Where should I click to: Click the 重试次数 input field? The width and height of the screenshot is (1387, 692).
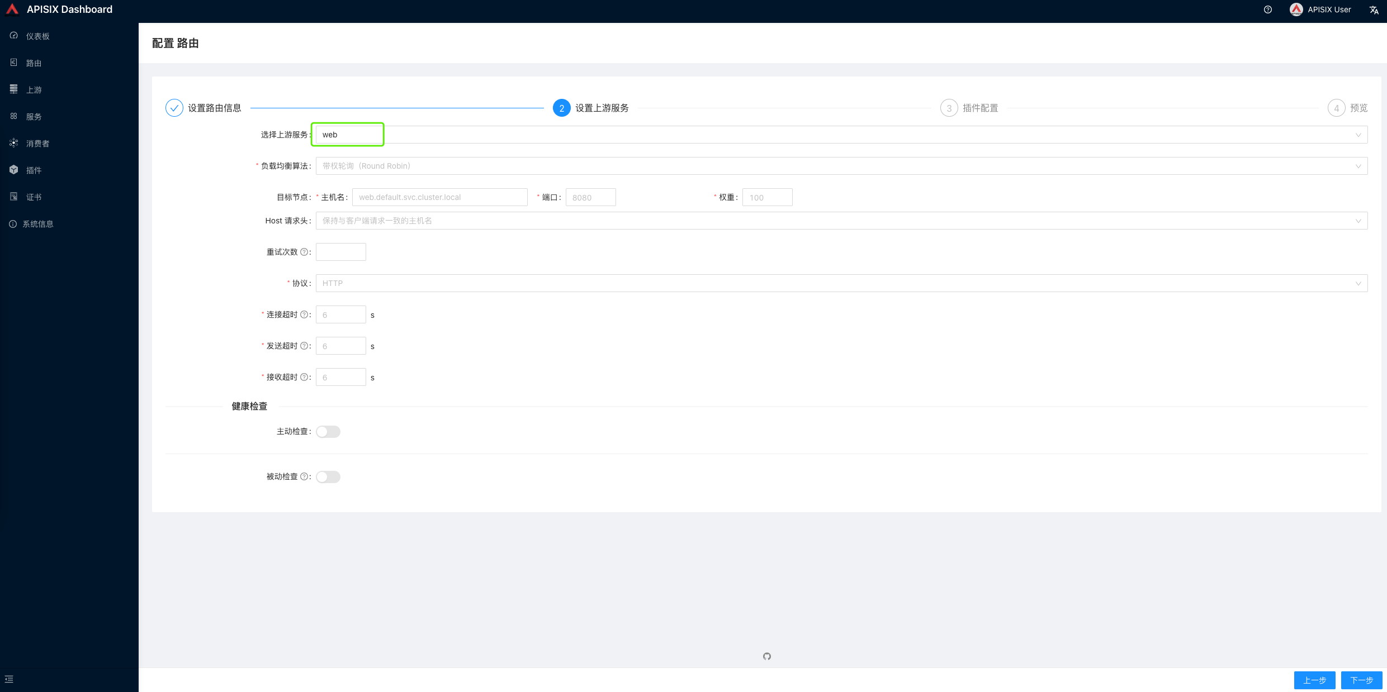tap(340, 252)
